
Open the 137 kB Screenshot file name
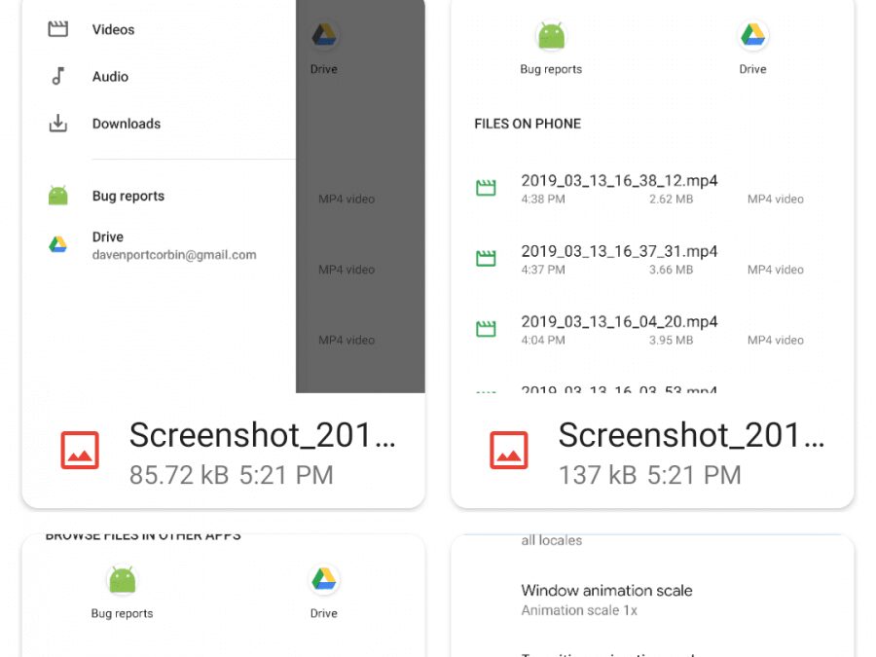691,435
